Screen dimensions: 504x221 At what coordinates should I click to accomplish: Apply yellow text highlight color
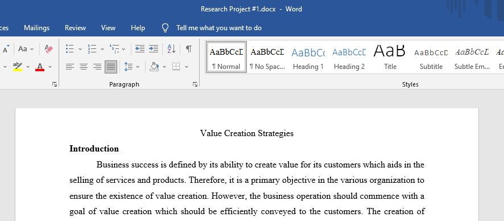coord(18,67)
